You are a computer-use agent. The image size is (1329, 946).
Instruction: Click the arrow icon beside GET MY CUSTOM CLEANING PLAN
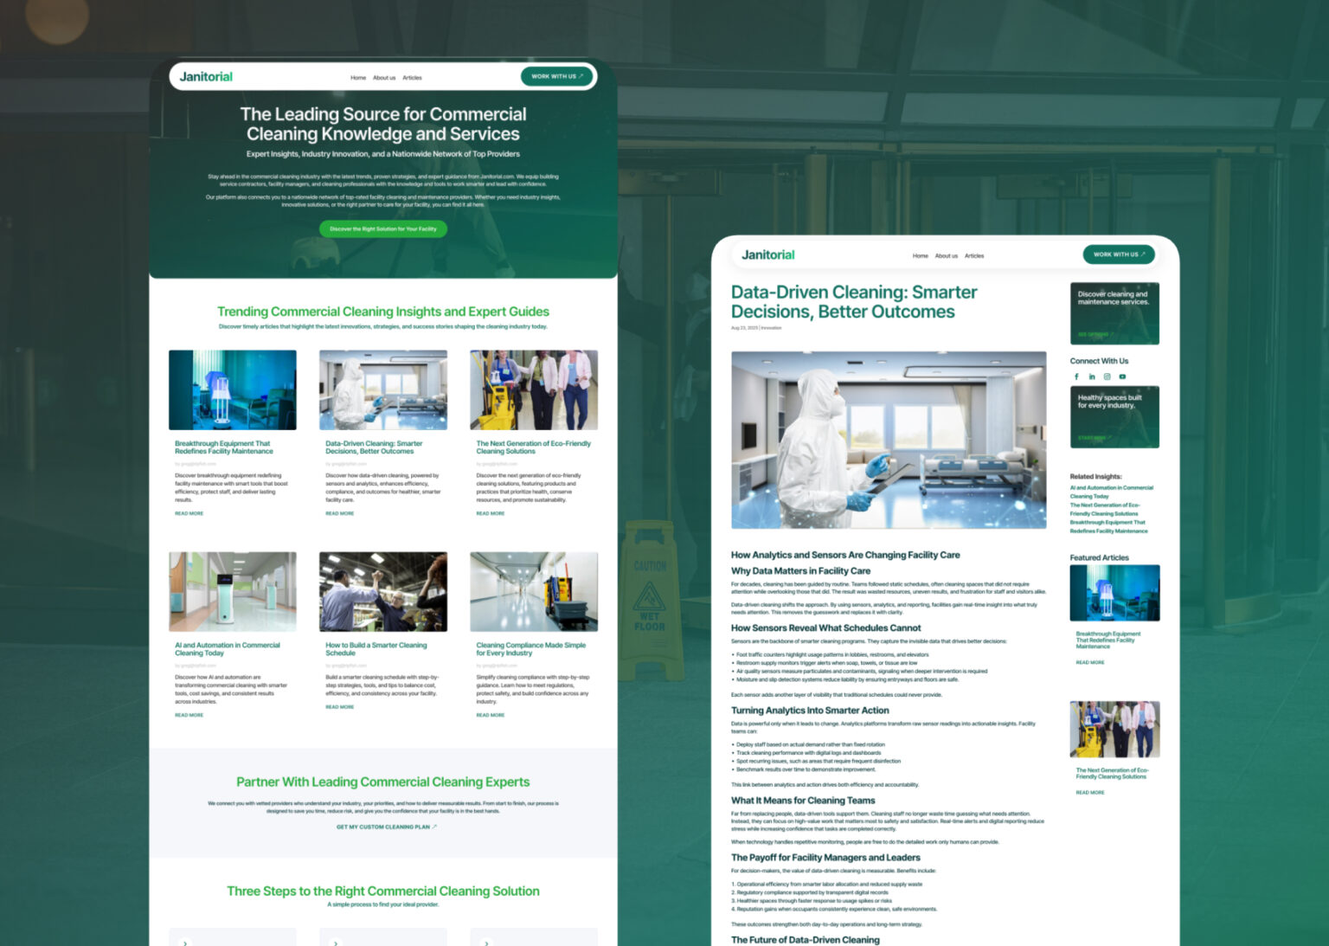[x=435, y=827]
